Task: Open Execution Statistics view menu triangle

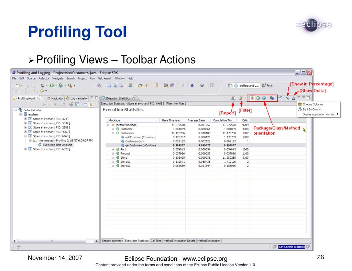Action: 299,97
